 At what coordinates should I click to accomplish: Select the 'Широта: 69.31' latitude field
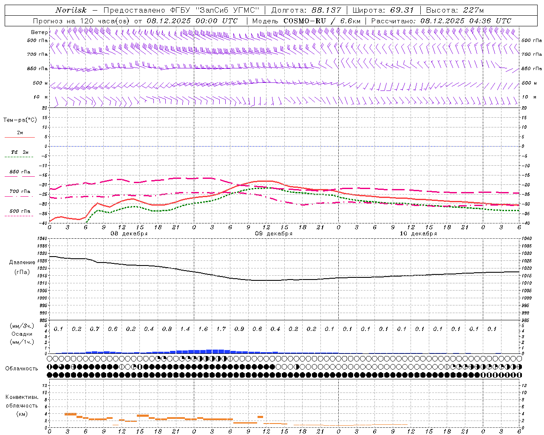coord(383,10)
